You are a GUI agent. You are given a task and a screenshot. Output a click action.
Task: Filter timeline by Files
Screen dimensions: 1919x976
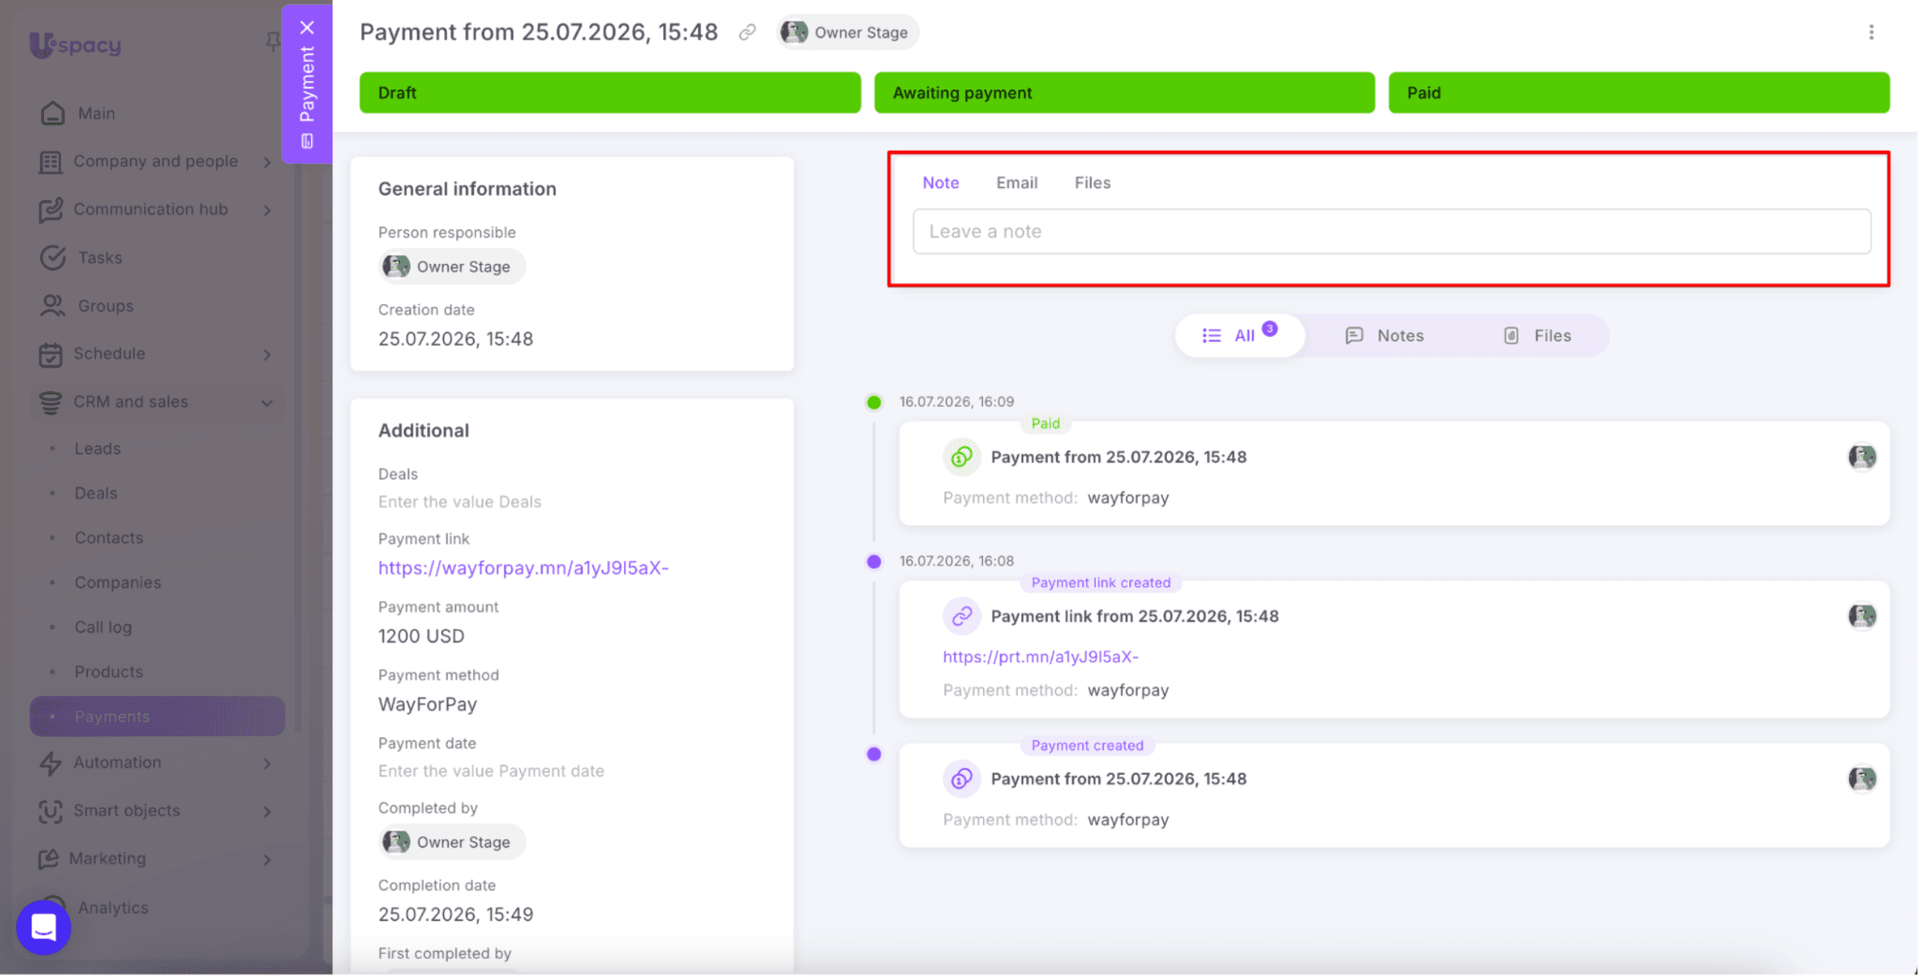pos(1537,336)
